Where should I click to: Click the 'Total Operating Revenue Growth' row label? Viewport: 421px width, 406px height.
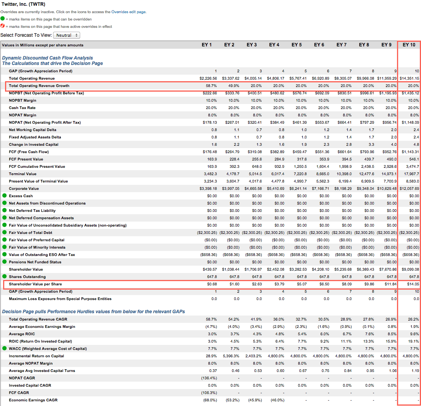tap(39, 86)
